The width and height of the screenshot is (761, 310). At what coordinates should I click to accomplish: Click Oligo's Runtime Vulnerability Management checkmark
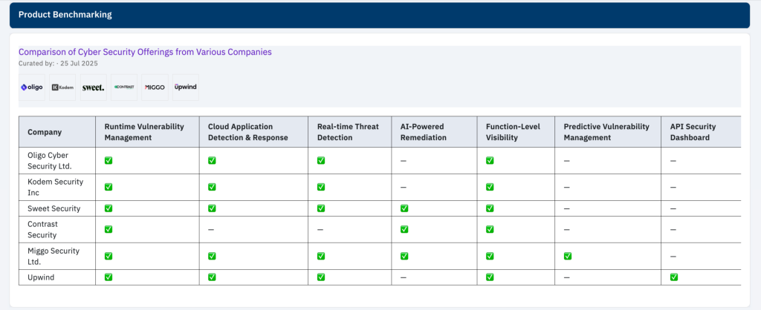point(109,160)
